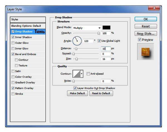This screenshot has height=132, width=167.
Task: Open the Stroke settings row
Action: click(28, 94)
